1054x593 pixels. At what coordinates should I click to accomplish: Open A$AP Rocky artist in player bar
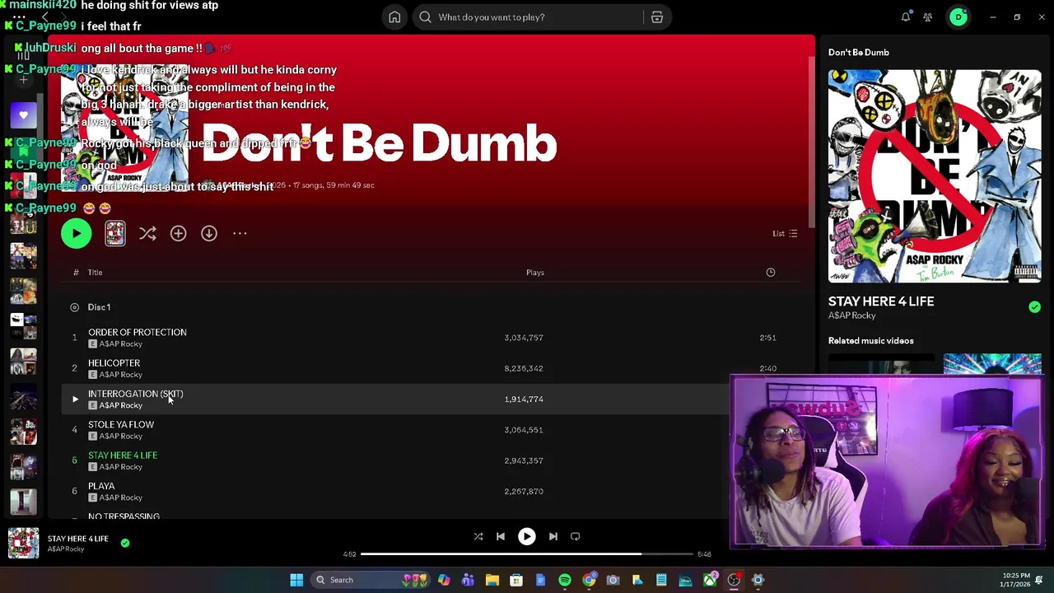click(x=66, y=549)
